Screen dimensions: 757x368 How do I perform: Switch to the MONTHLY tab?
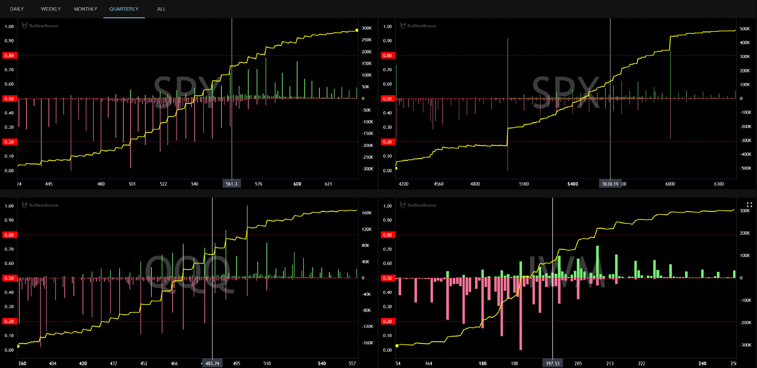(86, 9)
